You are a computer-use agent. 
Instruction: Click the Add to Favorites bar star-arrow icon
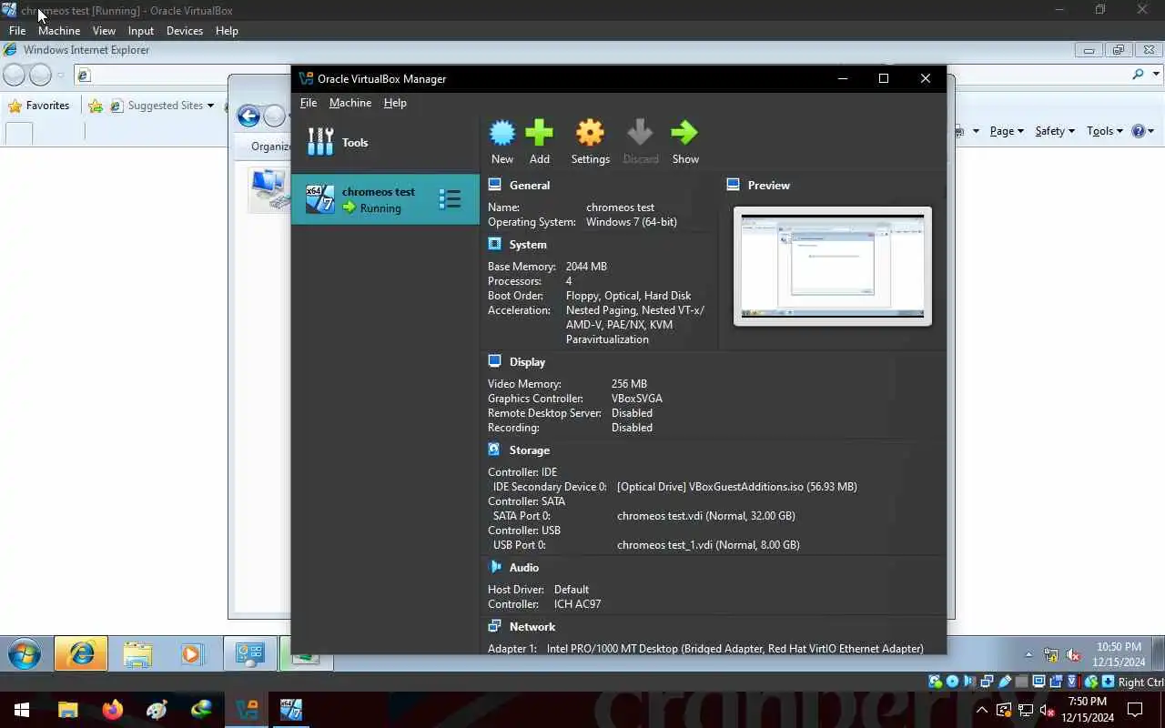tap(96, 106)
